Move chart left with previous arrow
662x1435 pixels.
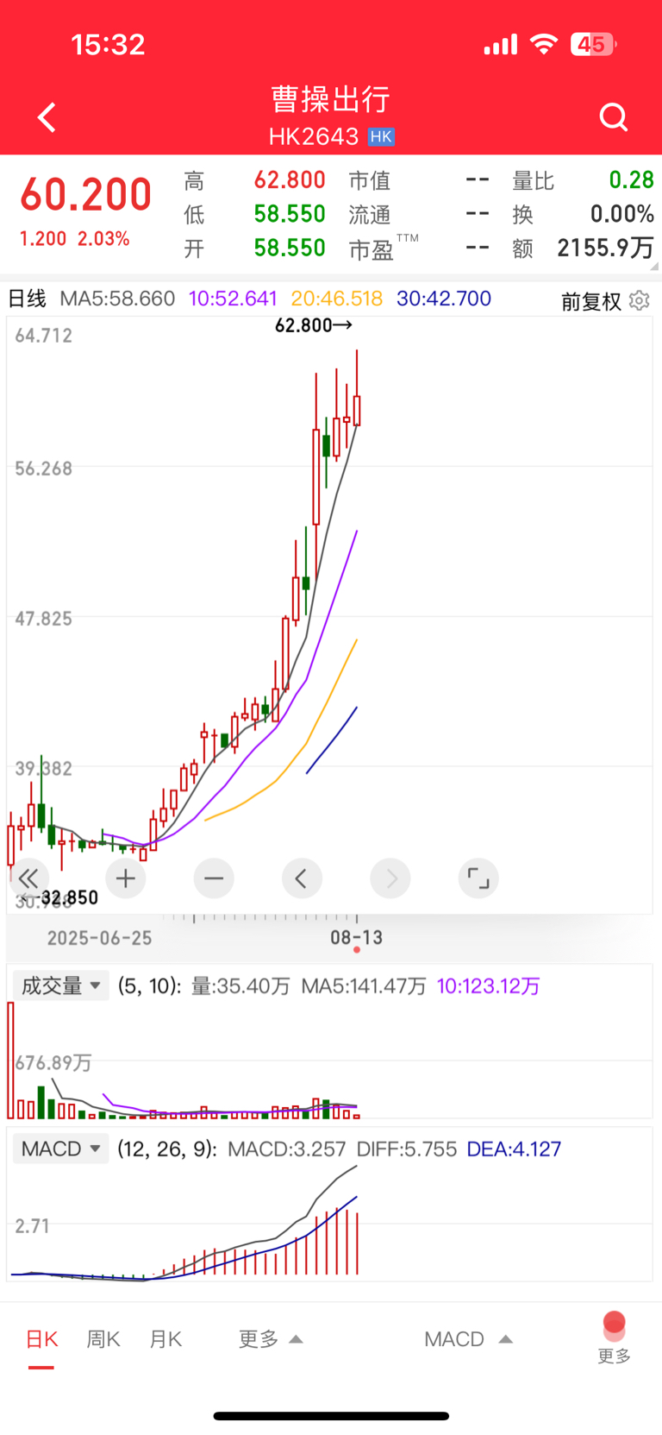302,878
